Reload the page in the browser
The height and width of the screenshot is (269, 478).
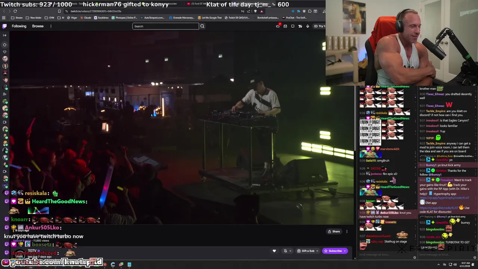tap(15, 11)
